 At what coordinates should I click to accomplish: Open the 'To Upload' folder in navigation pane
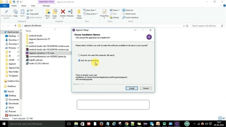point(12,75)
